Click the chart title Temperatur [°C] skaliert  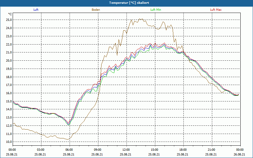point(129,3)
